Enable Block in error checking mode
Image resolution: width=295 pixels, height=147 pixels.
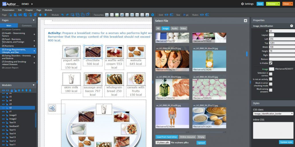tap(271, 84)
